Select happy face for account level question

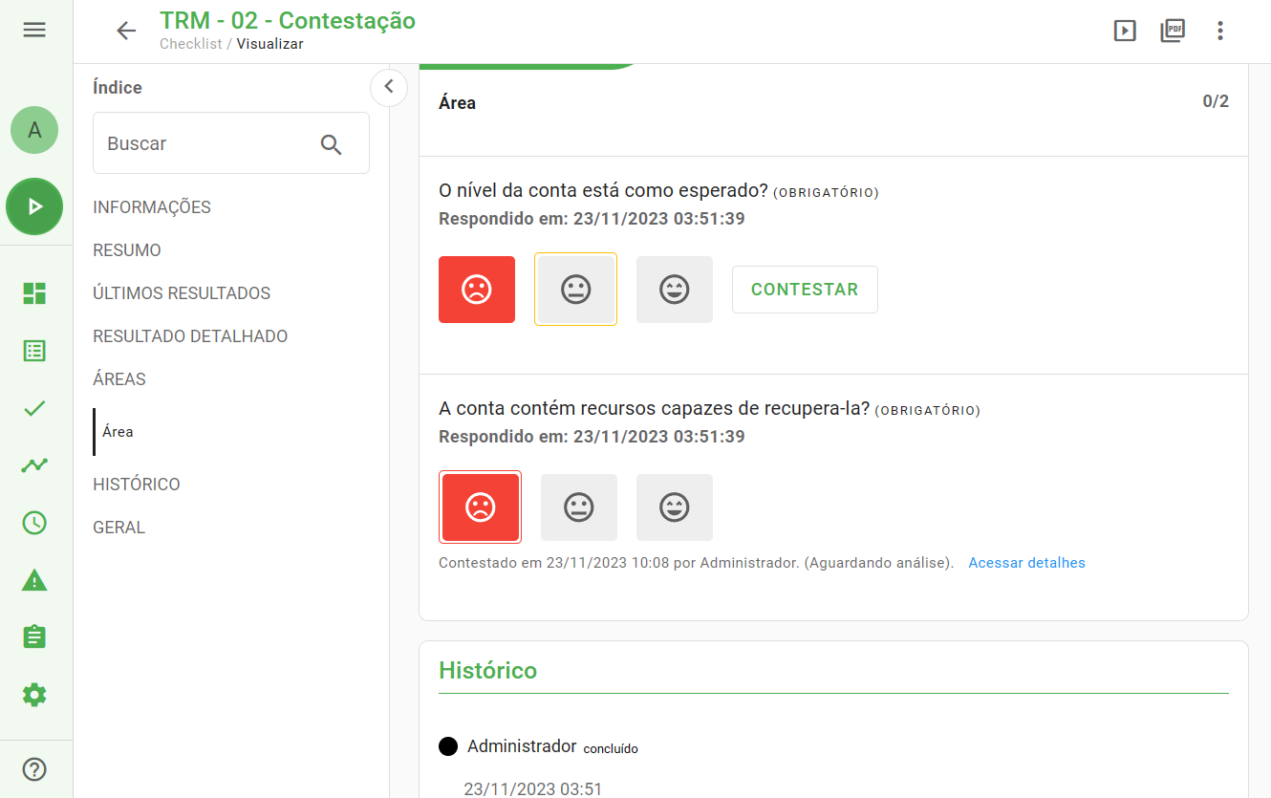(674, 289)
